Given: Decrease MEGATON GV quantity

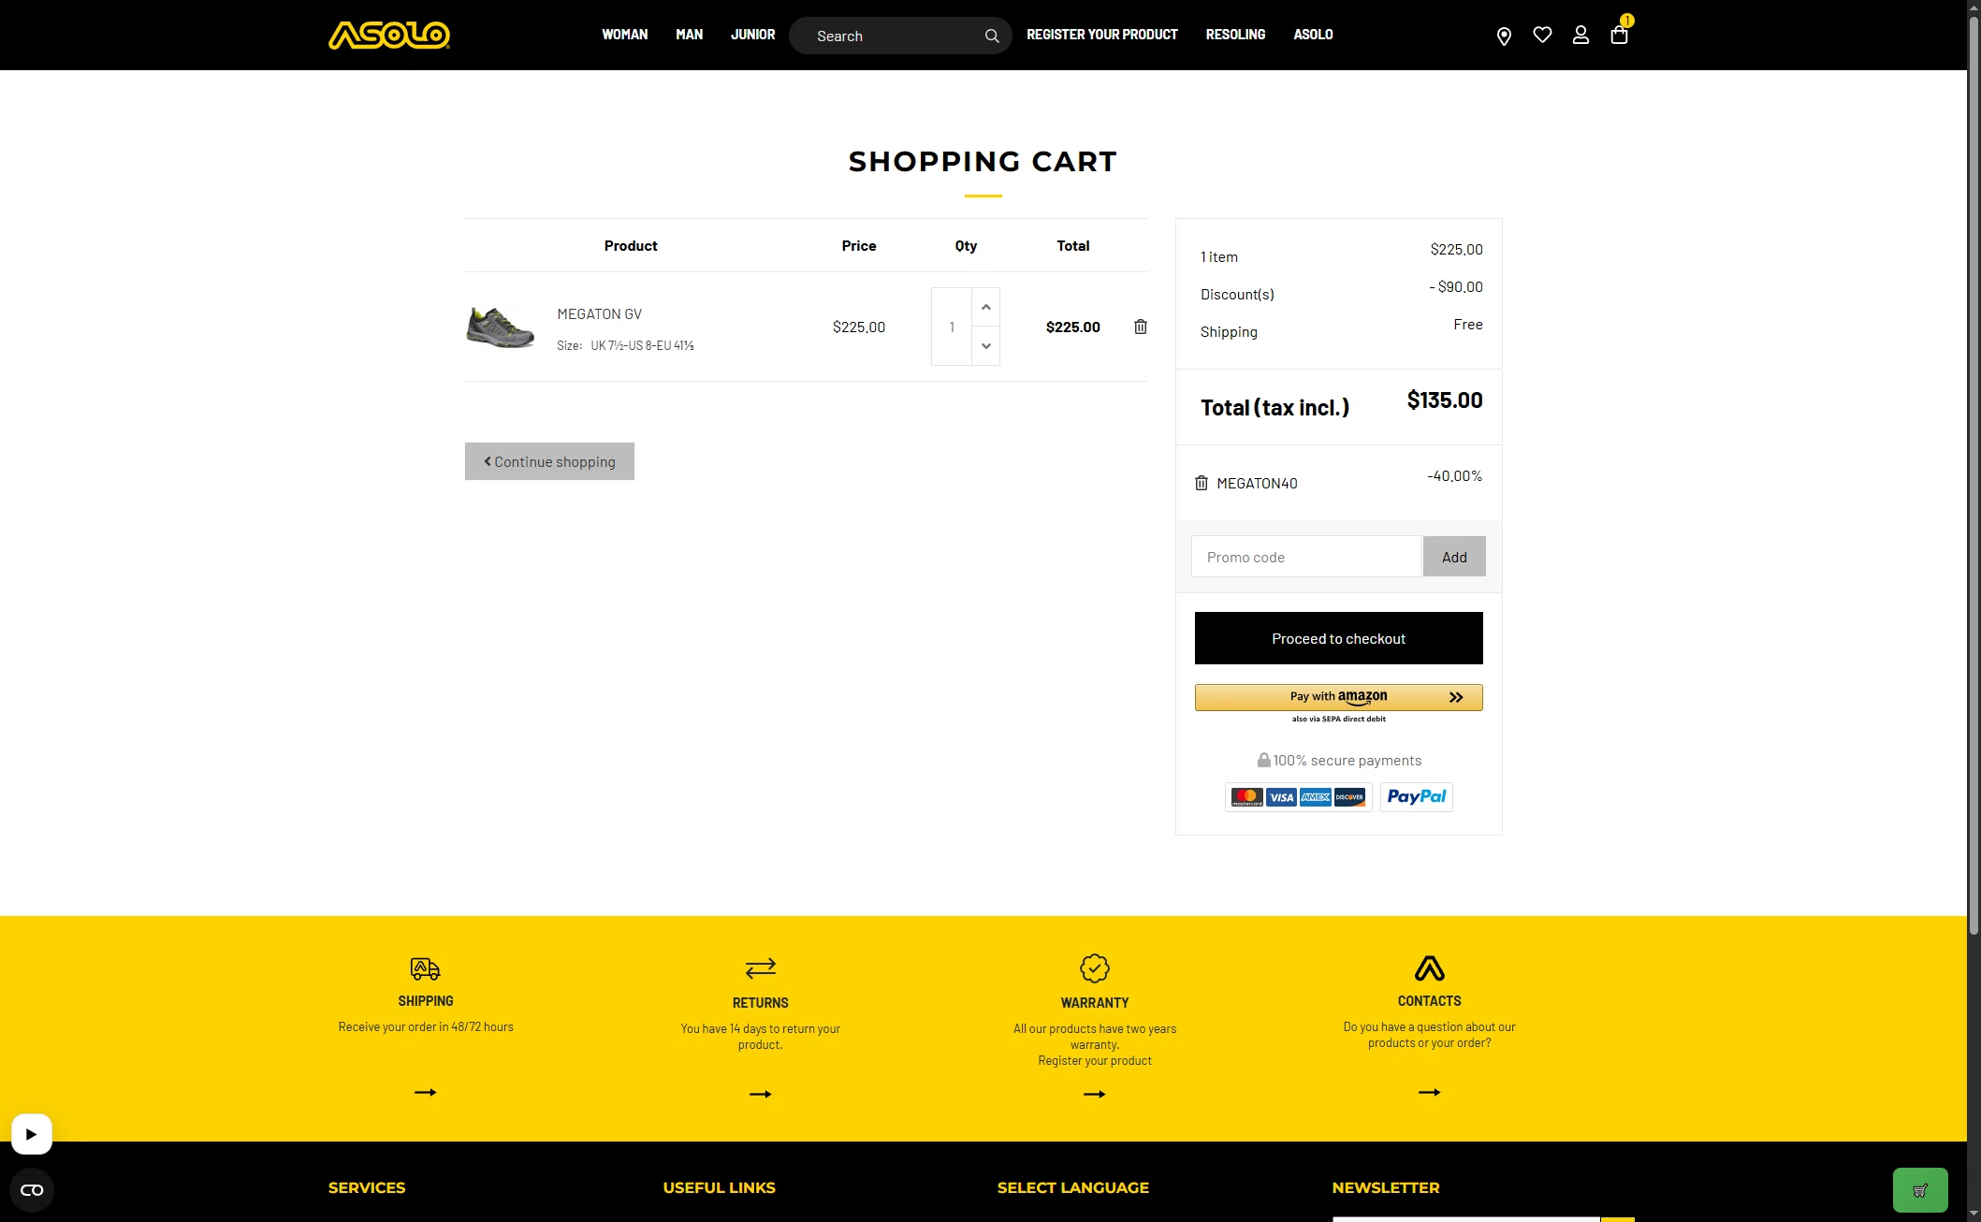Looking at the screenshot, I should tap(986, 346).
